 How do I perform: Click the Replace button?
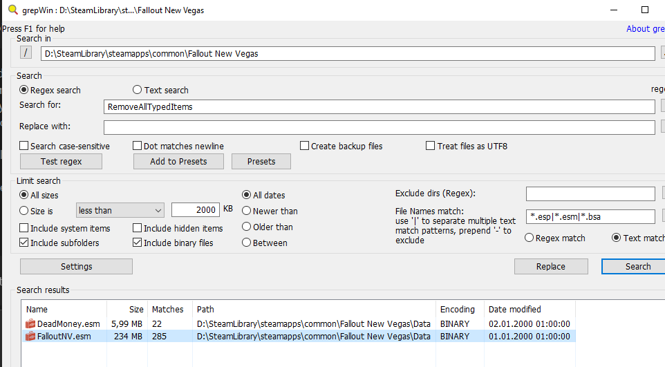pos(551,267)
